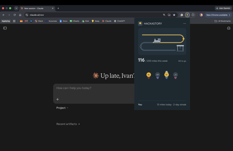Click 12 miles today 2-day streak text
Image resolution: width=233 pixels, height=151 pixels.
pyautogui.click(x=171, y=105)
